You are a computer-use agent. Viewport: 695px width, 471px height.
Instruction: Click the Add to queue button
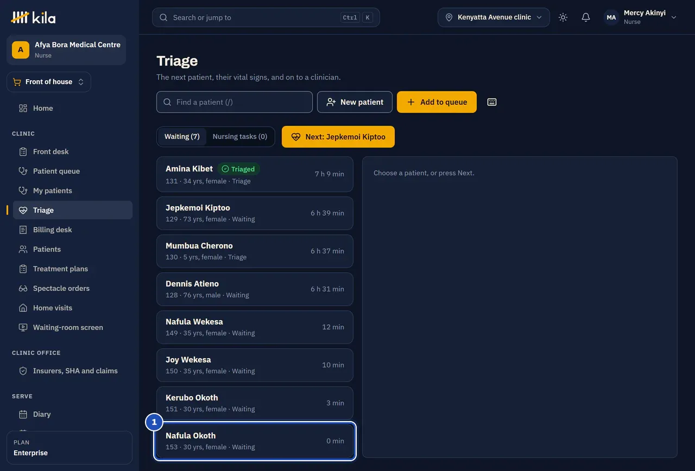point(437,102)
